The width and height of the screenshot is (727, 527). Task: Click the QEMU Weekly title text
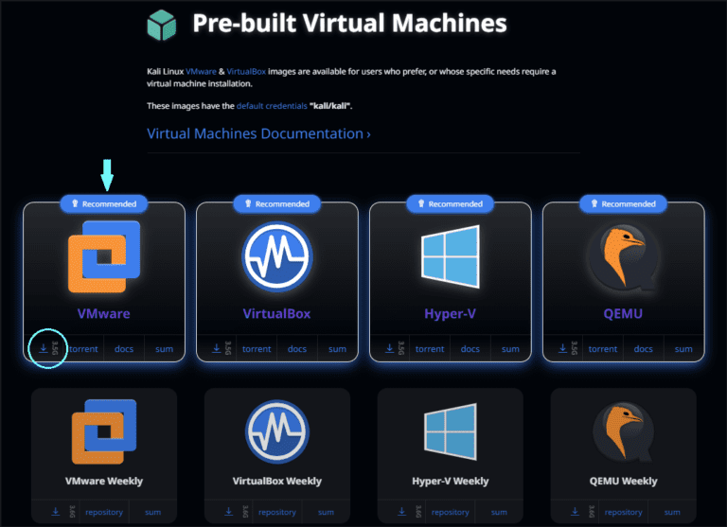coord(623,482)
